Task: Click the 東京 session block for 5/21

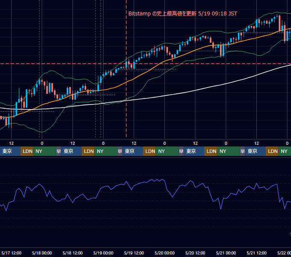Action: pos(255,151)
